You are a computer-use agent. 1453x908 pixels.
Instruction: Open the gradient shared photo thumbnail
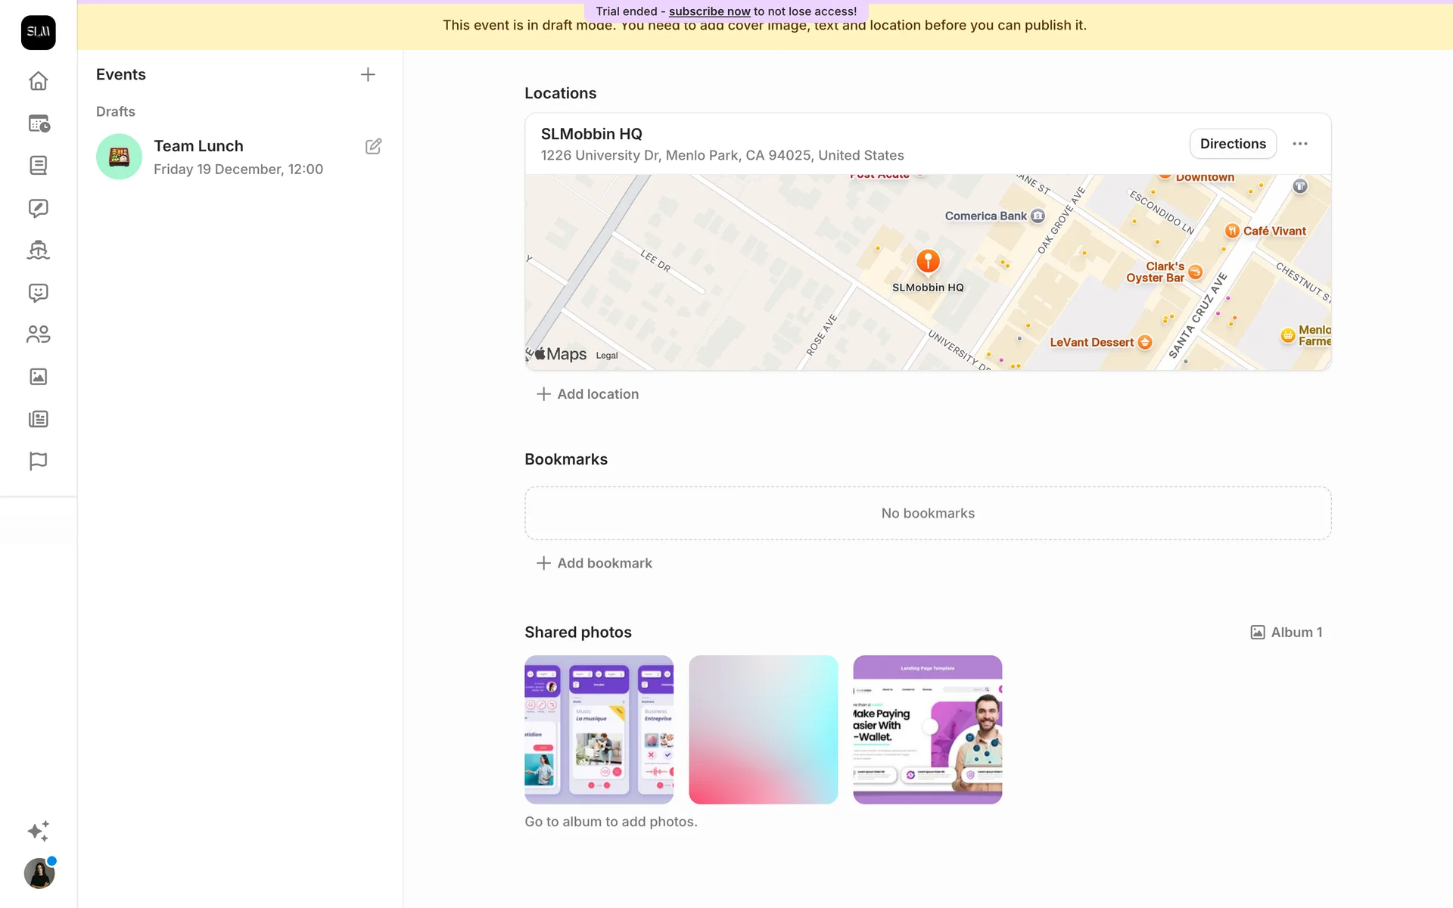click(x=763, y=729)
